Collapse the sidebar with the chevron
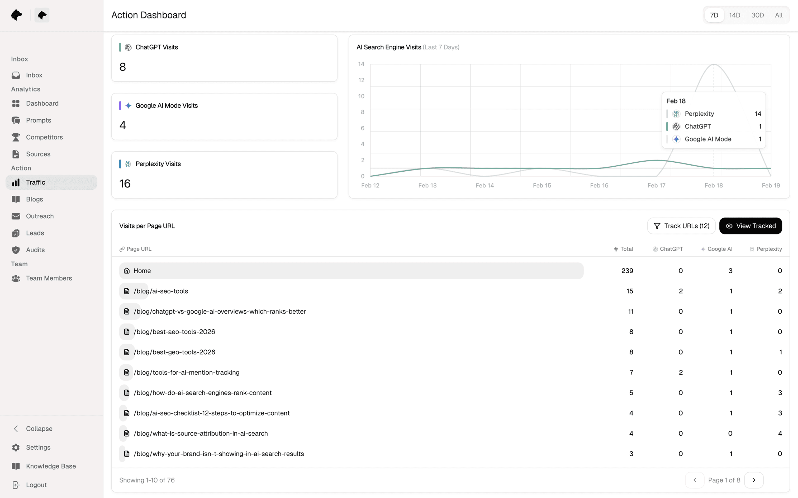The height and width of the screenshot is (498, 798). click(16, 429)
